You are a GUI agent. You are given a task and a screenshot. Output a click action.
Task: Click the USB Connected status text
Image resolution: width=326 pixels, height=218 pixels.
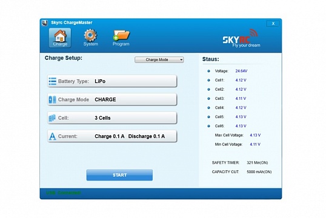pos(64,193)
